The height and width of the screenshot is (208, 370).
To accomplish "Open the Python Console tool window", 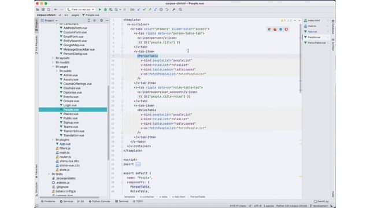I will pos(99,202).
